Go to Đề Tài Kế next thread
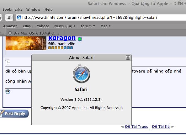The width and height of the screenshot is (186, 135). pos(161,127)
